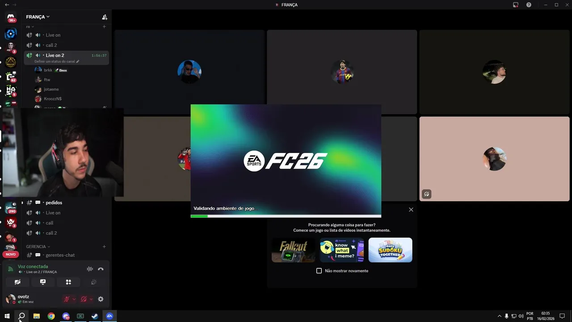This screenshot has height=322, width=572.
Task: Join the lower call 2 voice channel
Action: coord(66,233)
